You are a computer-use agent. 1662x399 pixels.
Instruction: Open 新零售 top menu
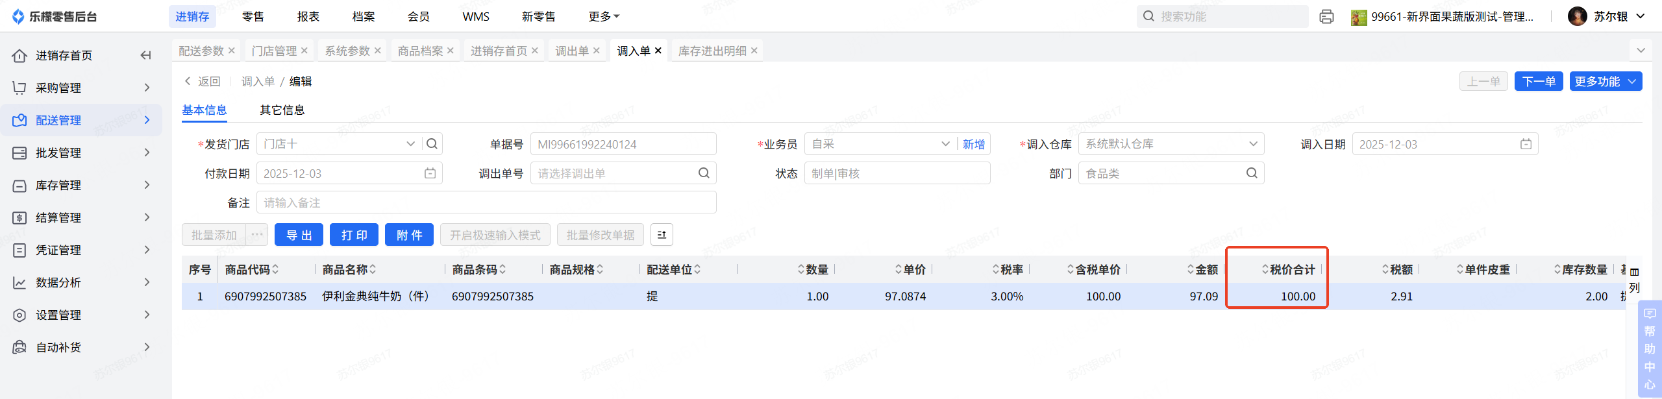[x=539, y=17]
